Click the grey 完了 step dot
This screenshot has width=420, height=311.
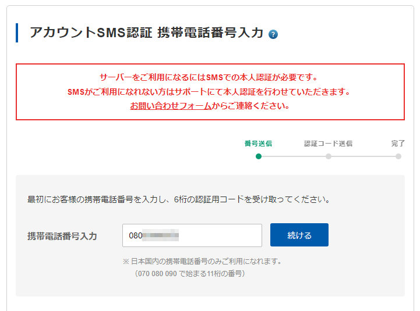[398, 156]
